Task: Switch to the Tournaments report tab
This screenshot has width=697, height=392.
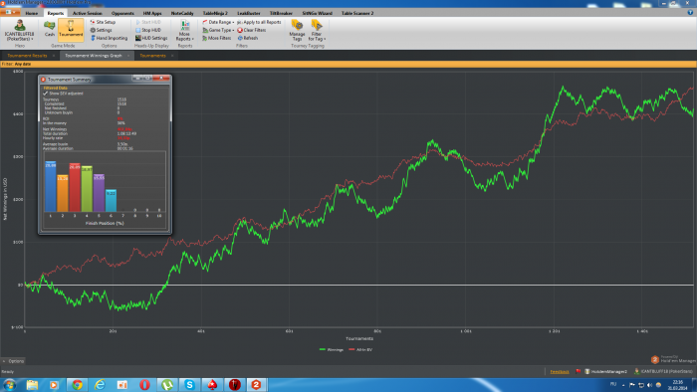Action: tap(152, 56)
